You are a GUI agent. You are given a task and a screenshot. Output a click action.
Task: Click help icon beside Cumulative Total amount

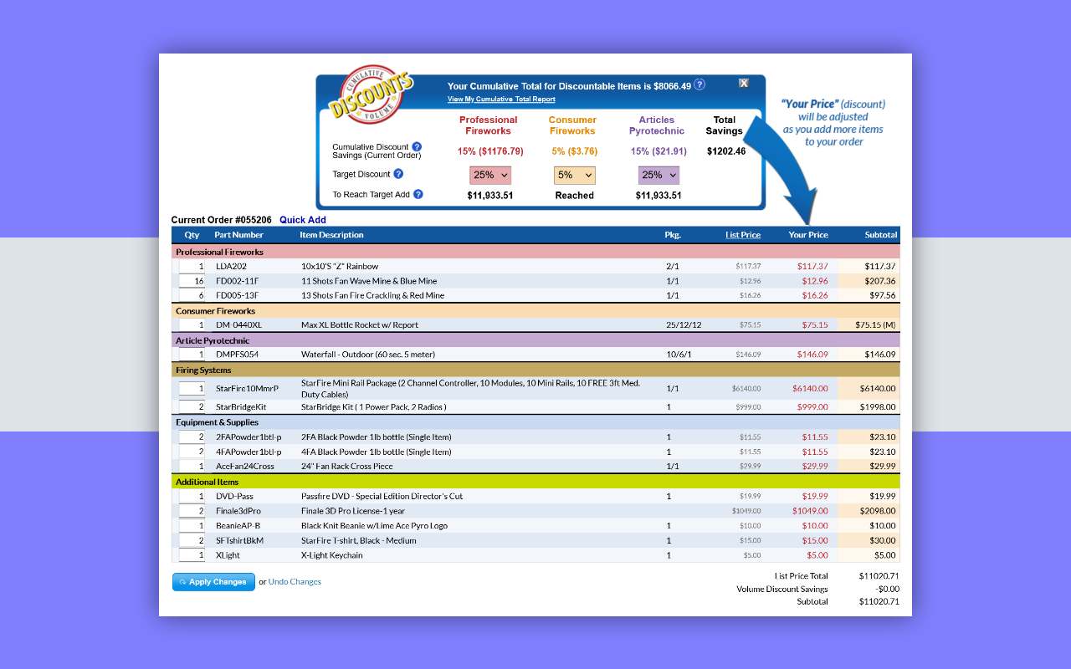[699, 84]
